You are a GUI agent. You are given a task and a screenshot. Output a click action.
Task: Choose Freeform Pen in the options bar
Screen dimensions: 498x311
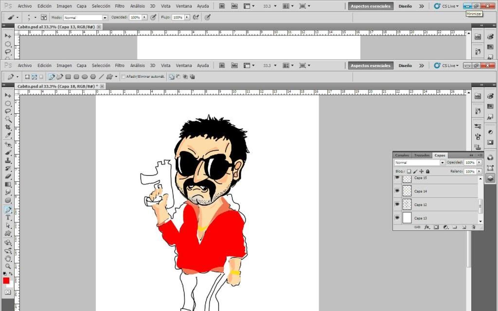(59, 76)
